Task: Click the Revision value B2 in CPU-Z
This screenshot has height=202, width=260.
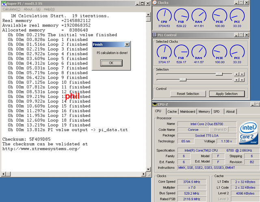Action: coord(252,162)
